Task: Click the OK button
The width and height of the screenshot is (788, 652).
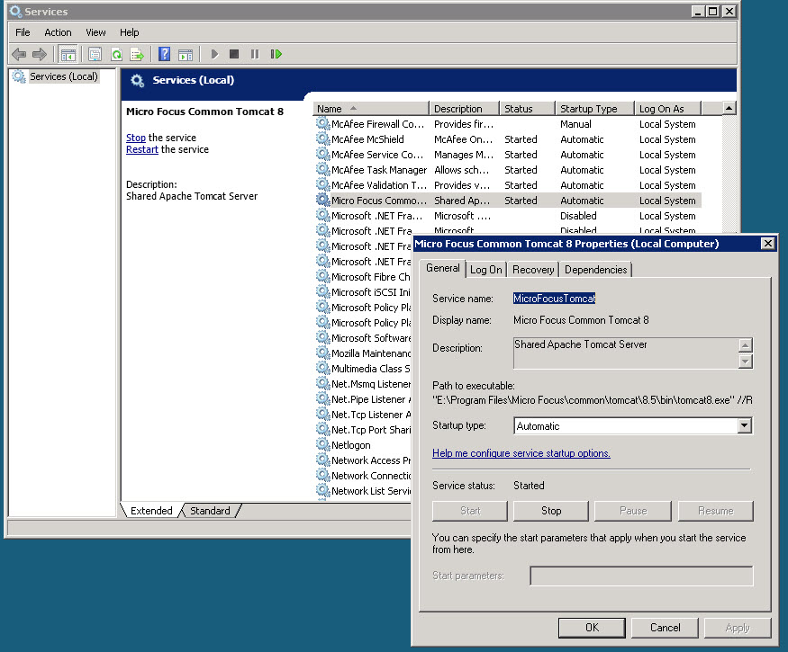Action: click(592, 628)
